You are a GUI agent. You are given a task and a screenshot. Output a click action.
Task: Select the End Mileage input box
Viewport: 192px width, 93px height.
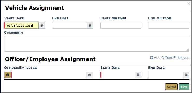point(169,26)
